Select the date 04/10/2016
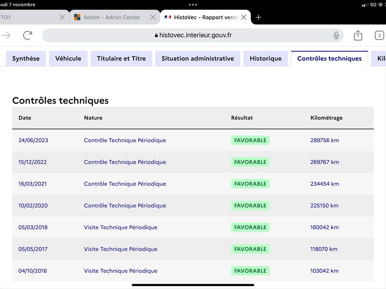Viewport: 386px width, 289px height. (x=32, y=271)
